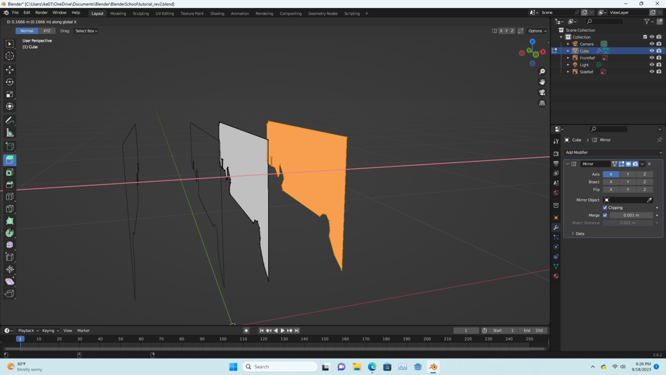The image size is (666, 375).
Task: Hide the FrontRef object in the outliner
Action: click(x=651, y=57)
